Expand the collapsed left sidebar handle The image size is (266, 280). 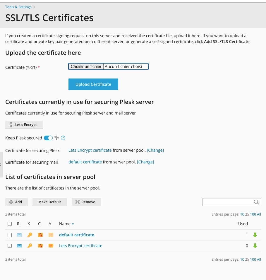coord(1,164)
